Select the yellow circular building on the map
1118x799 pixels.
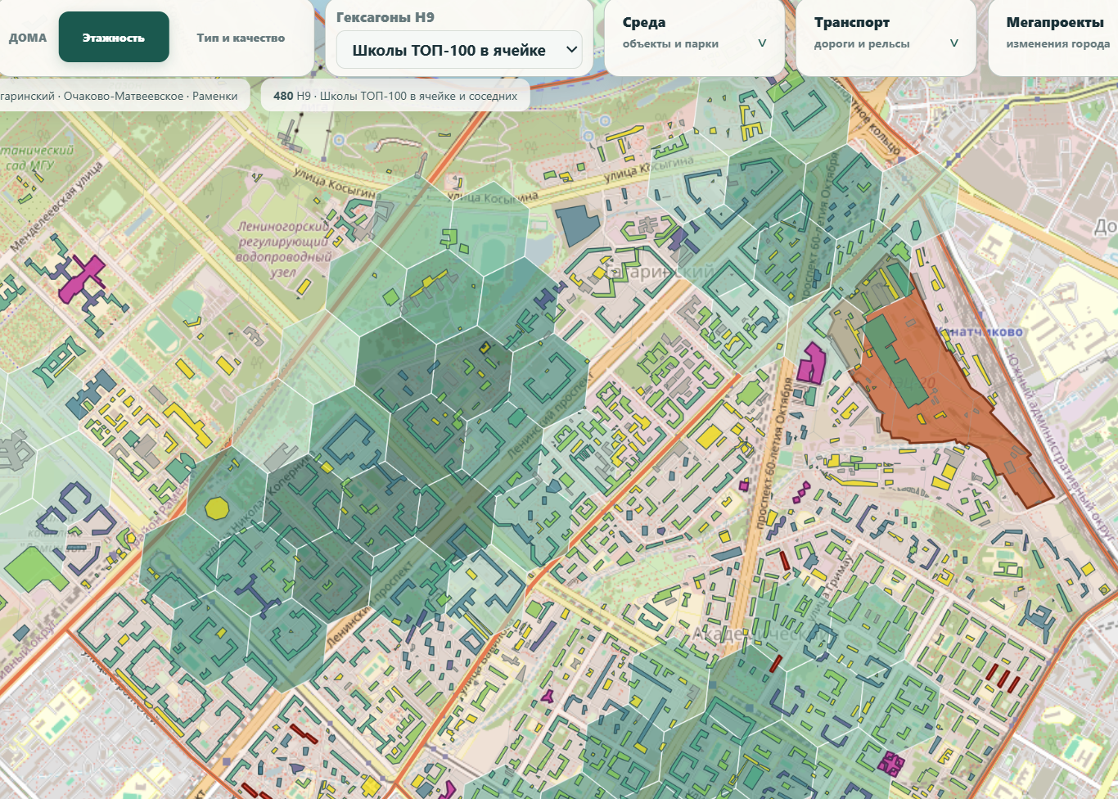pyautogui.click(x=217, y=508)
